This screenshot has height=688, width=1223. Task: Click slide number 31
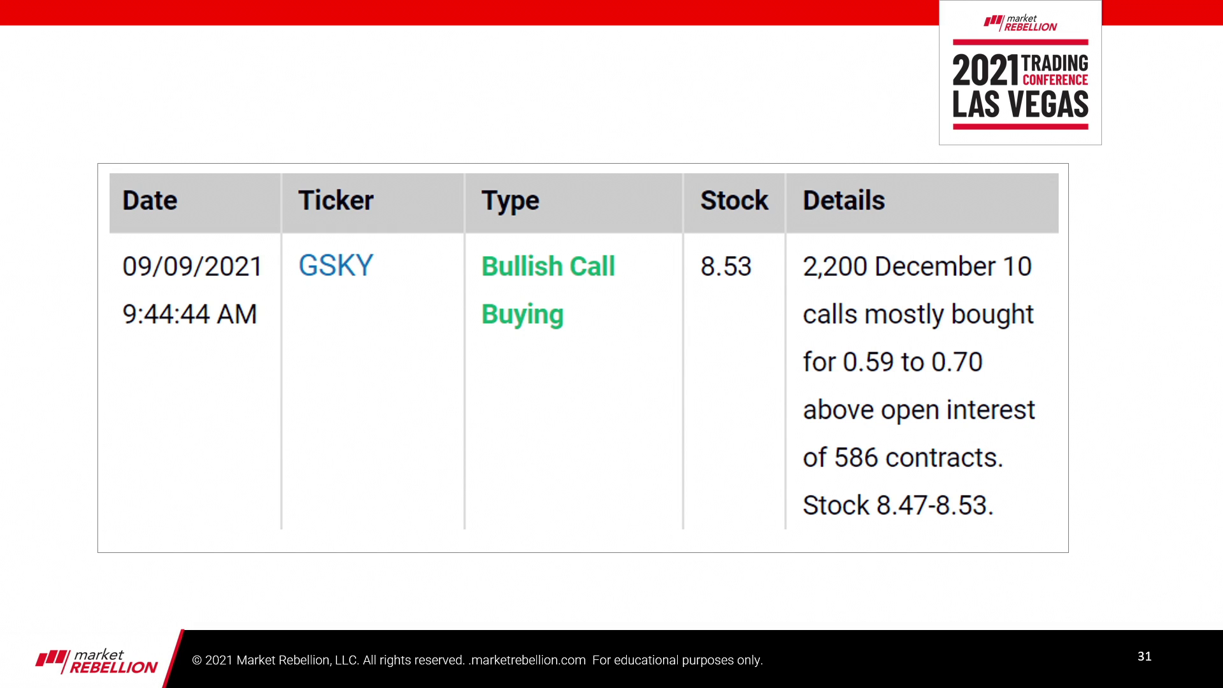point(1144,656)
